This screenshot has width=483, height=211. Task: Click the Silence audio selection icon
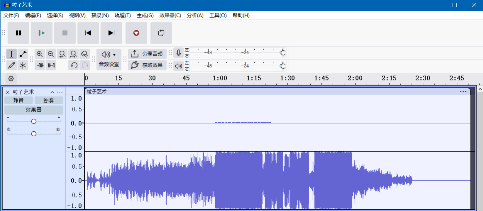tap(51, 65)
